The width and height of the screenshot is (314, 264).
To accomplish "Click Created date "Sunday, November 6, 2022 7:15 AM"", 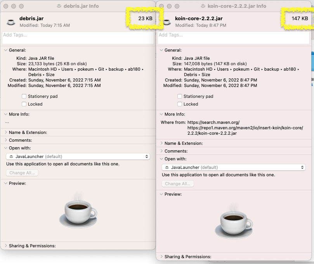I will click(64, 80).
